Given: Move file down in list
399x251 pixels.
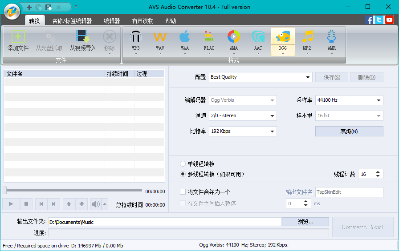Looking at the screenshot, I should [x=81, y=204].
